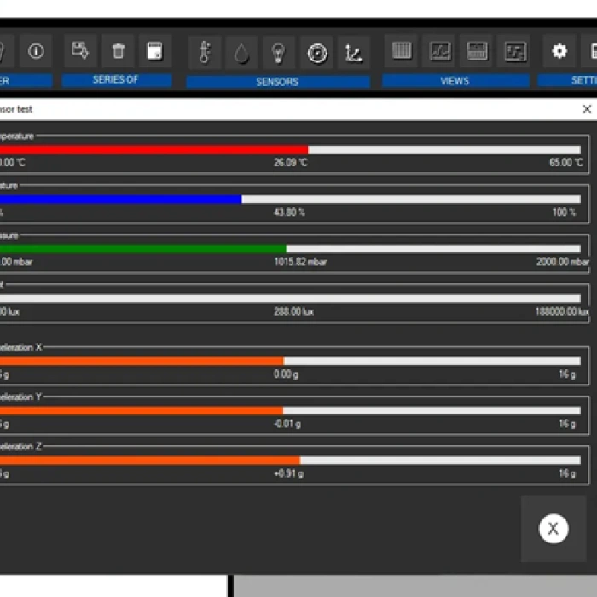Click the SERIES OF group label

click(x=115, y=80)
